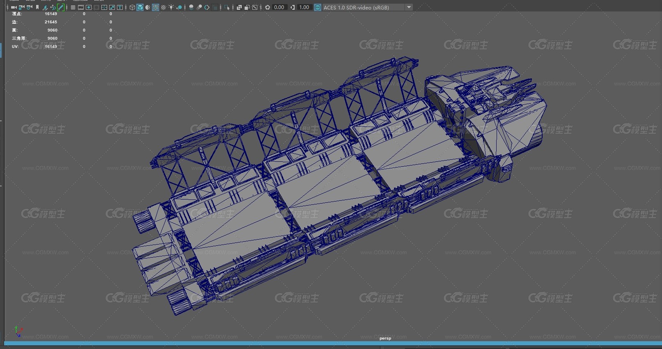
Task: Click the Exposure reset icon
Action: click(268, 7)
